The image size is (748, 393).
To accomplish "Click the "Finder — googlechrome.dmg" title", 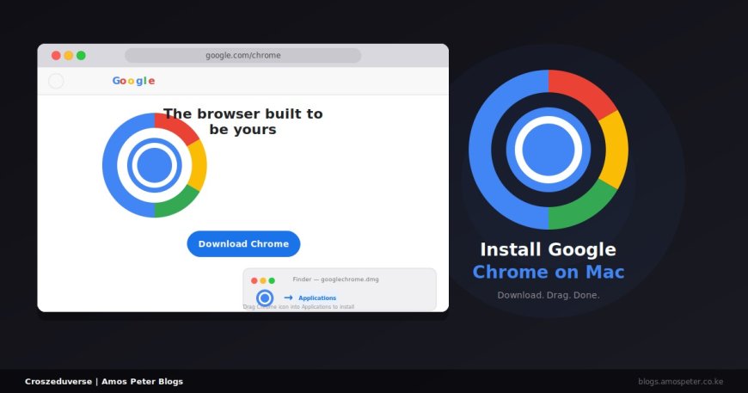I will pos(336,279).
